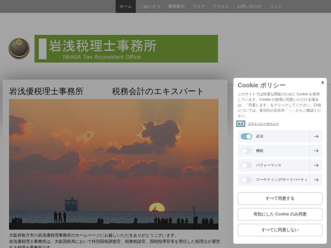Click the 岩浅税理士事務所 green banner

tap(126, 49)
